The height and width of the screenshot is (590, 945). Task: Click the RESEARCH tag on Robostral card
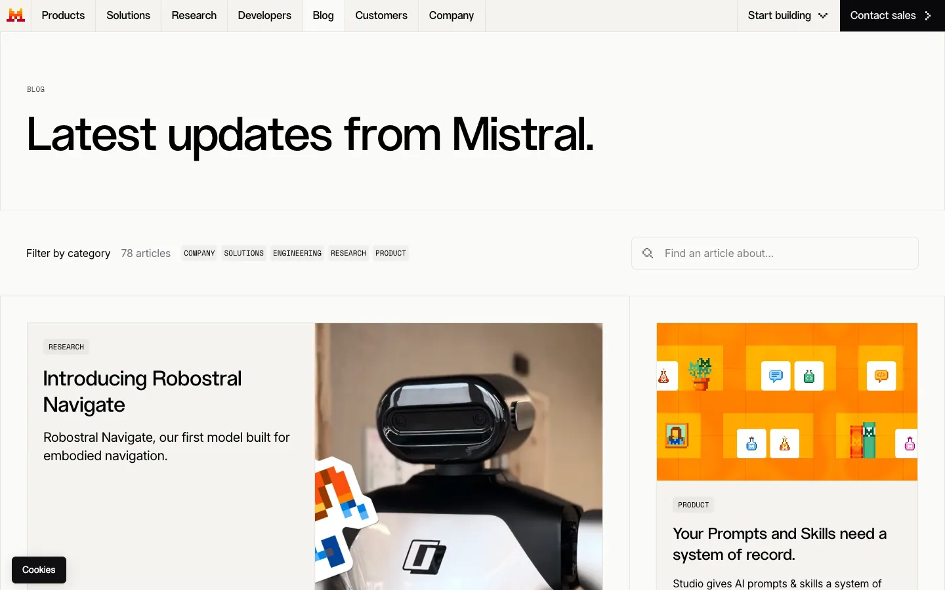(66, 347)
